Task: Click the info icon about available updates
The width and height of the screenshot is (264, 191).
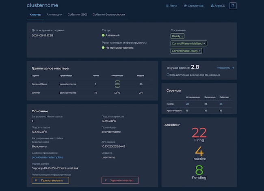Action: 168,75
